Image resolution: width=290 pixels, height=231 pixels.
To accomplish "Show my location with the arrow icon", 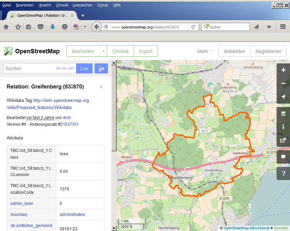I will click(x=283, y=97).
